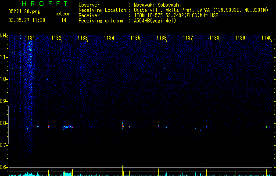Click the Receiver label
Screen dimensions: 276x176
click(x=89, y=15)
